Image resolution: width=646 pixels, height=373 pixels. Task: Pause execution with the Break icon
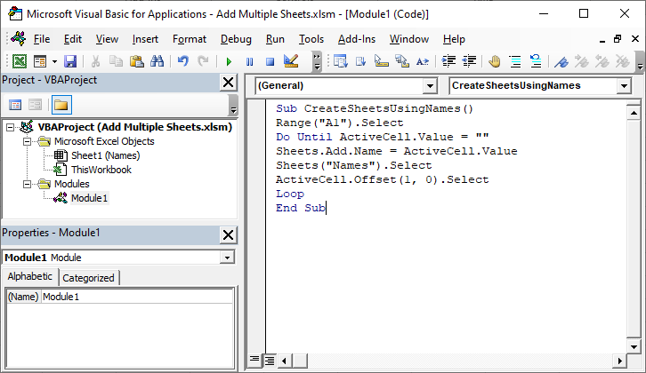pyautogui.click(x=249, y=62)
